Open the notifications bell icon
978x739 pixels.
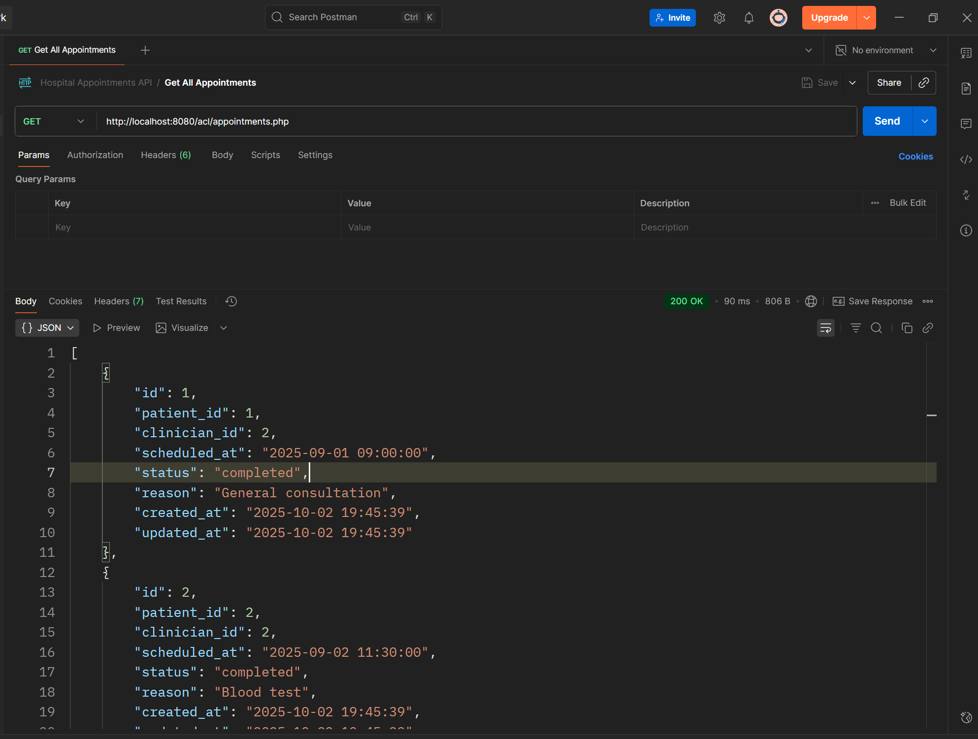coord(749,18)
